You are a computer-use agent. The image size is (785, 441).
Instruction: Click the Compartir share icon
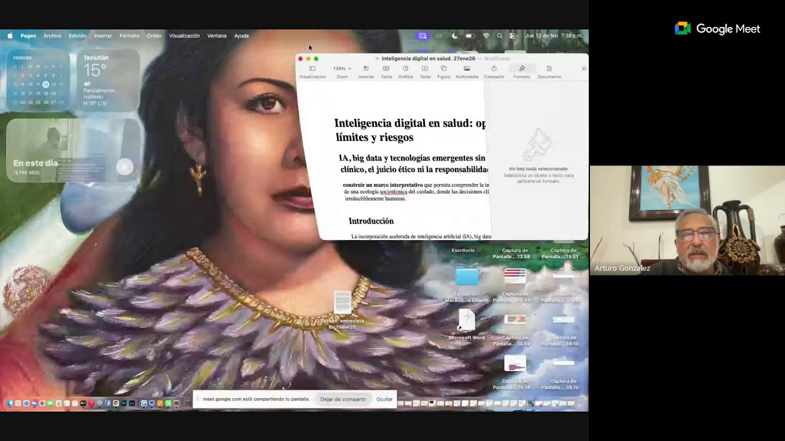494,69
